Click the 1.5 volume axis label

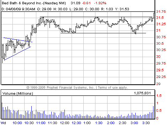pyautogui.click(x=159, y=96)
